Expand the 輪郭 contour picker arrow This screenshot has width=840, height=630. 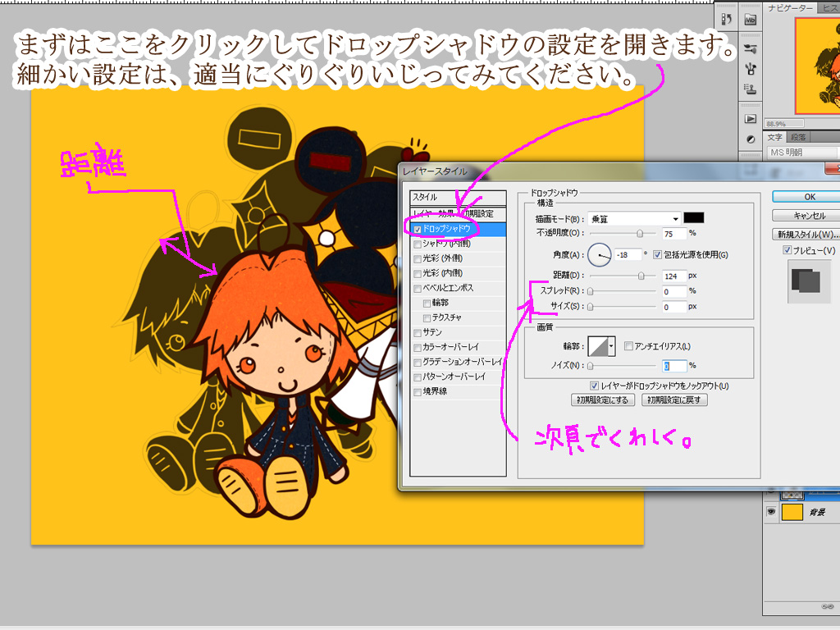(611, 347)
